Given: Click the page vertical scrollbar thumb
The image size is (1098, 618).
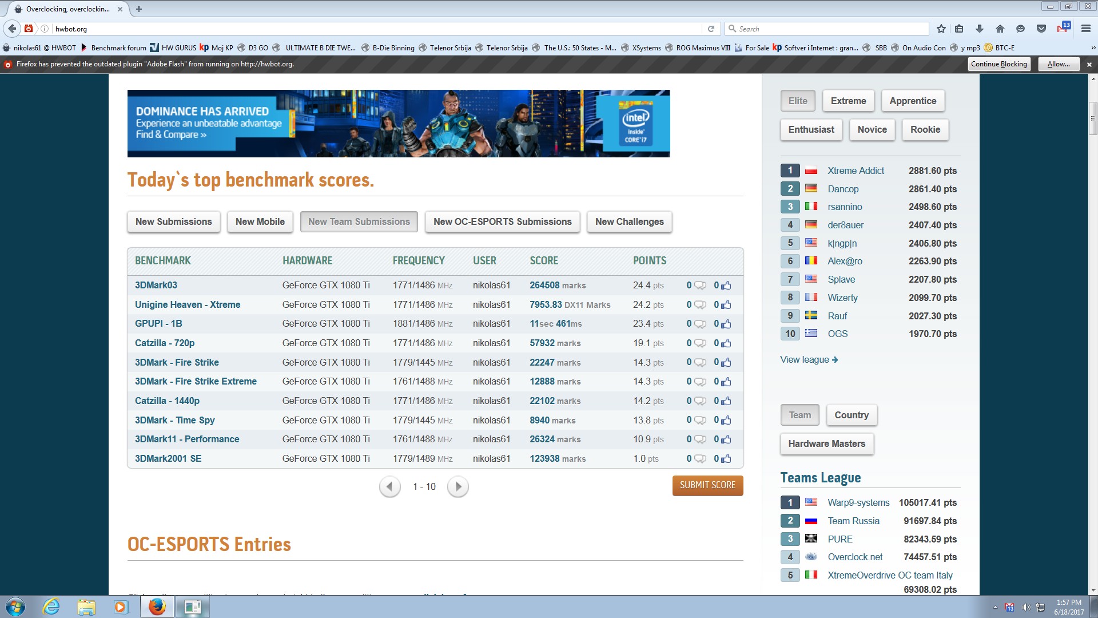Looking at the screenshot, I should click(x=1093, y=118).
